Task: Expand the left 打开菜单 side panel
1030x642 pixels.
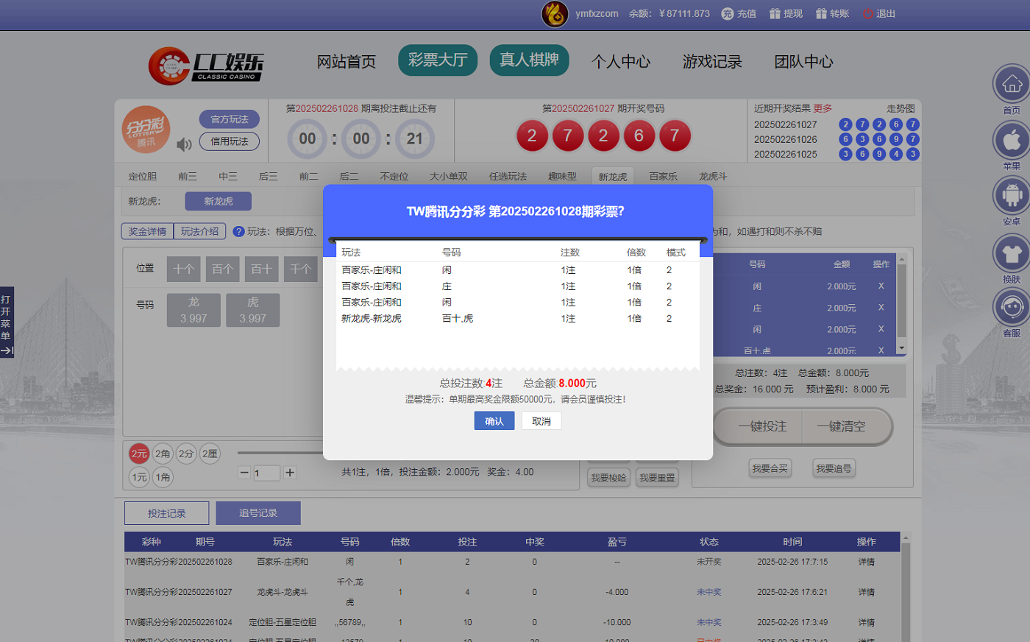Action: [7, 323]
